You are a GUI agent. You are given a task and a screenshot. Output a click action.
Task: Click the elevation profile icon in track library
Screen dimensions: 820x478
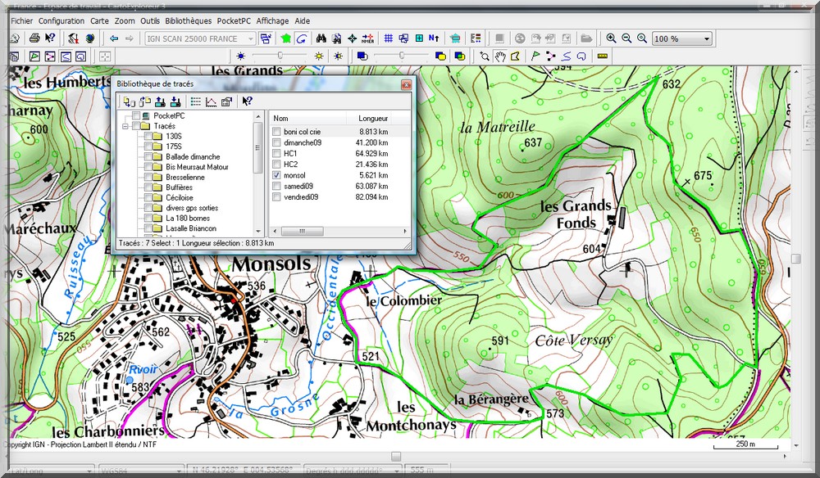pyautogui.click(x=211, y=101)
